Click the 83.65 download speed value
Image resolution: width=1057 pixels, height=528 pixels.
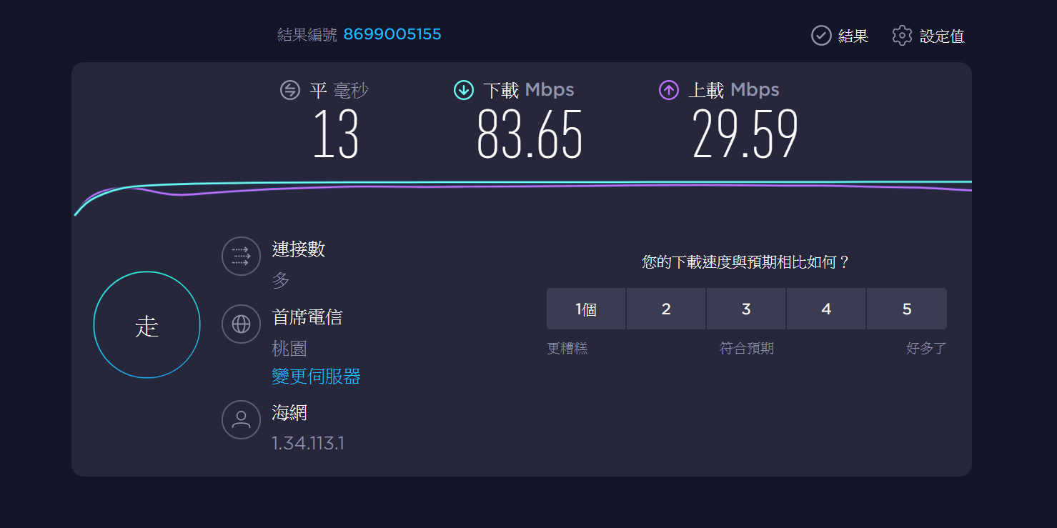click(530, 135)
